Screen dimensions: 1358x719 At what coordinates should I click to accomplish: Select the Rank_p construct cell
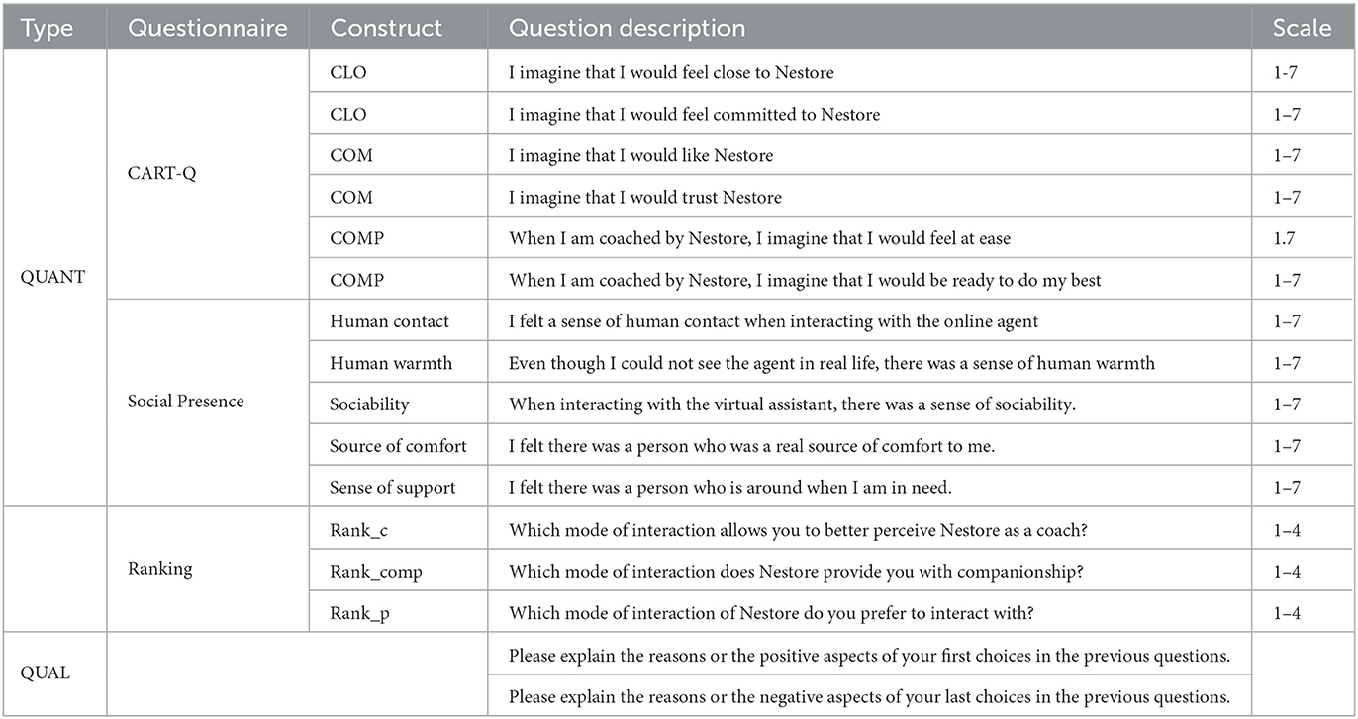(359, 613)
